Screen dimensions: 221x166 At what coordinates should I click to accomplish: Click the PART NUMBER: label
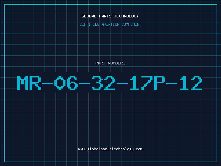coord(110,63)
